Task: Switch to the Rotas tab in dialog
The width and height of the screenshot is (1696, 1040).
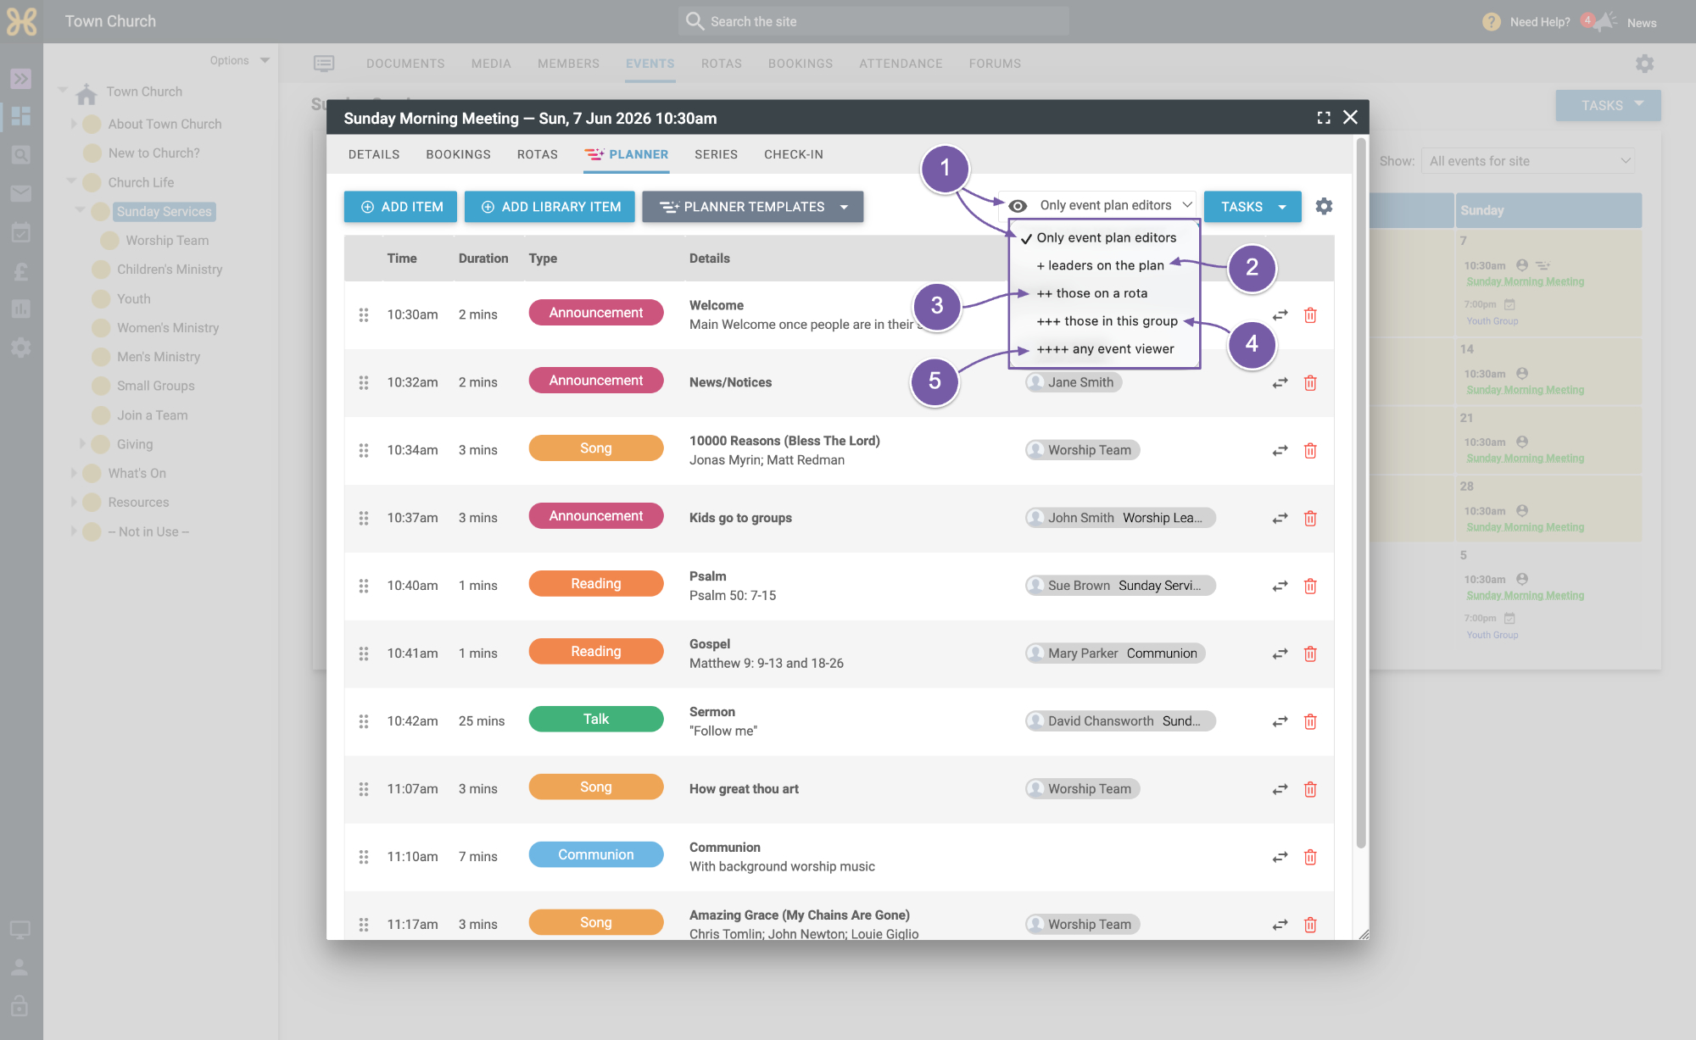Action: 538,154
